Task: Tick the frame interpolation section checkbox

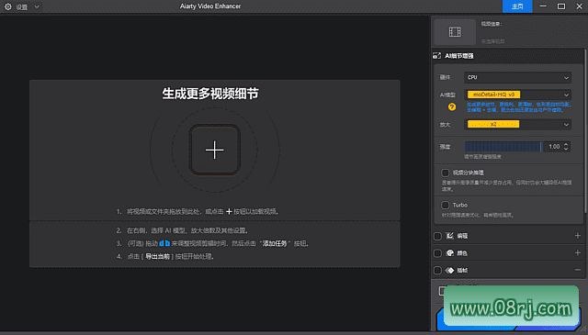Action: click(x=437, y=270)
